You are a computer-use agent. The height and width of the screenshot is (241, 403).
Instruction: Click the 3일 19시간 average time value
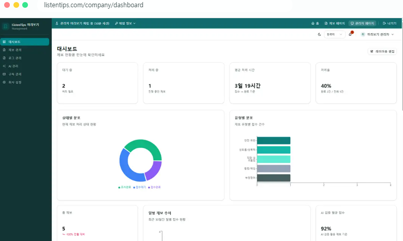[x=247, y=86]
